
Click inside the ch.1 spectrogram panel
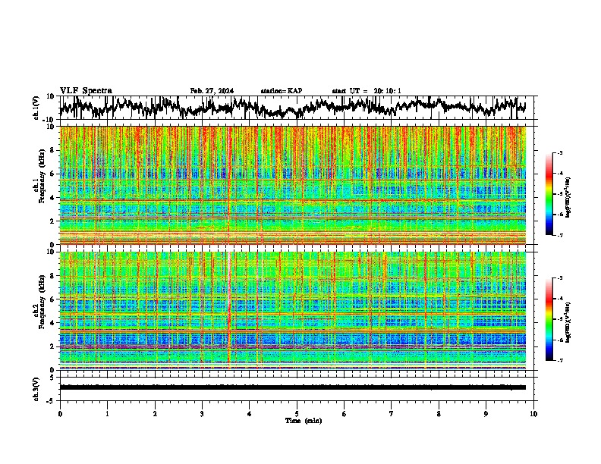coord(292,185)
